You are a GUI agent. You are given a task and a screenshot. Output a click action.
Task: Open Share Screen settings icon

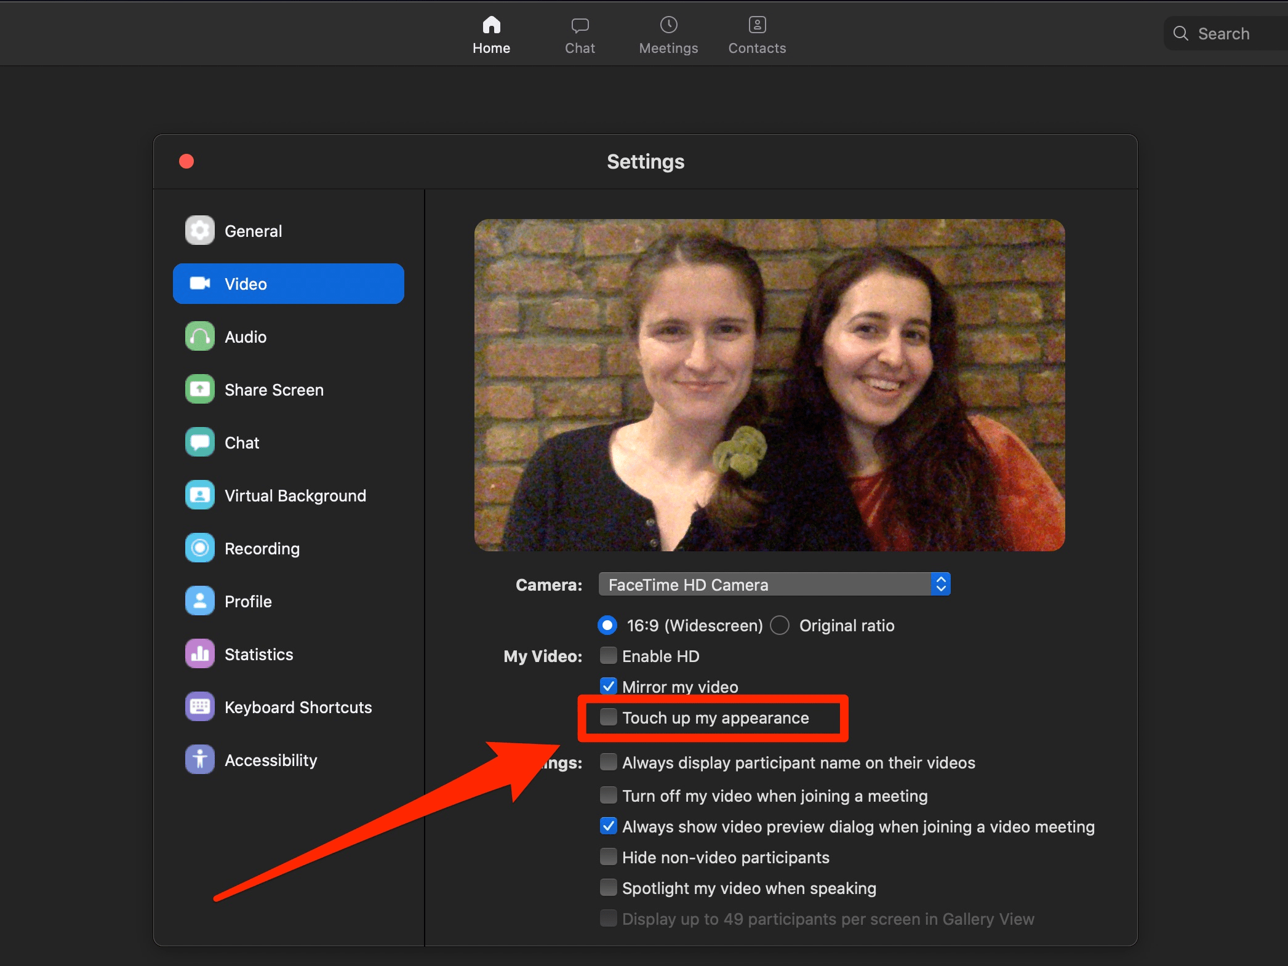point(199,389)
